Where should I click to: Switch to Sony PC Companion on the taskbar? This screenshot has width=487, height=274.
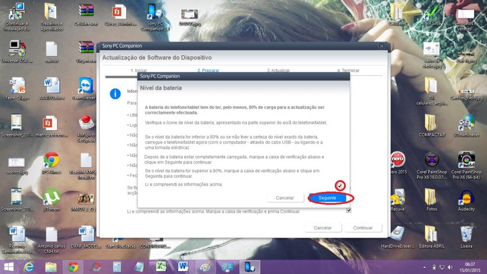coord(249,267)
